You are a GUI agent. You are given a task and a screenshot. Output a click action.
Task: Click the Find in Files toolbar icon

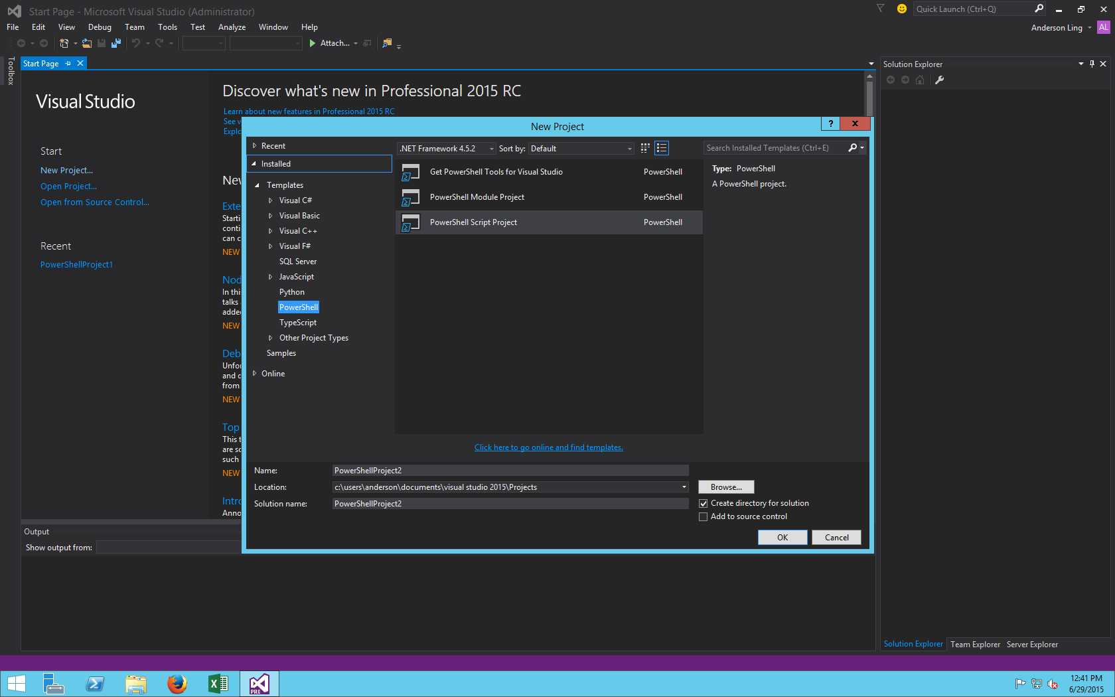(x=387, y=43)
